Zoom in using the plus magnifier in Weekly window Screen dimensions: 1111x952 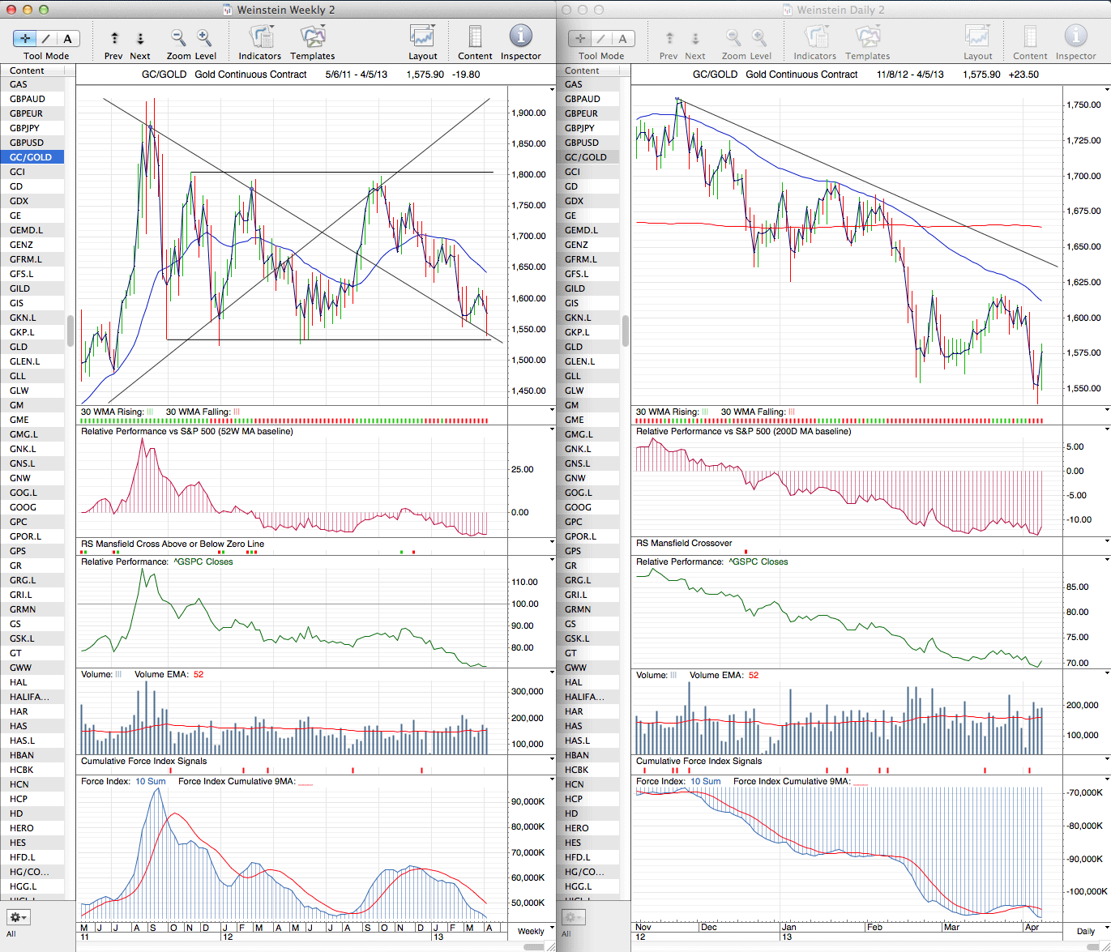tap(204, 38)
